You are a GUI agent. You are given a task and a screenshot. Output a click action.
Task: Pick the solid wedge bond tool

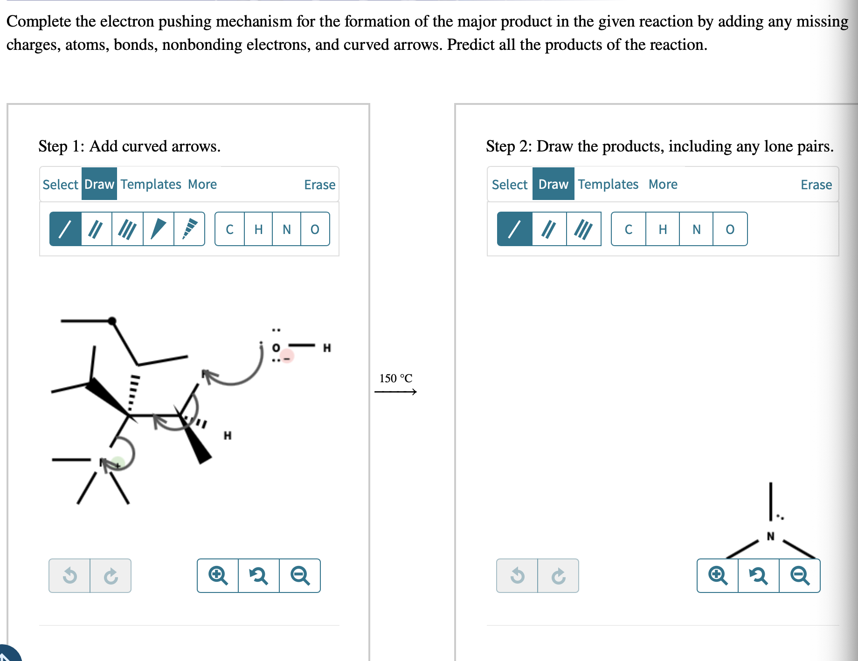tap(157, 229)
